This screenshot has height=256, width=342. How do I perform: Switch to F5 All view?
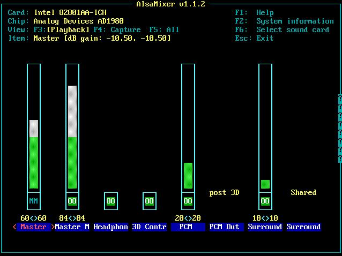164,29
